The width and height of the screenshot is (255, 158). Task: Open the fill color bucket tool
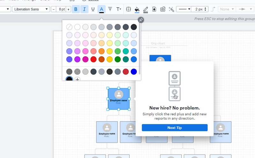pos(137,9)
